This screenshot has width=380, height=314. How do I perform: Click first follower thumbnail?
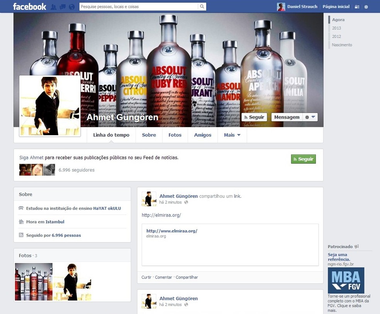coord(25,170)
